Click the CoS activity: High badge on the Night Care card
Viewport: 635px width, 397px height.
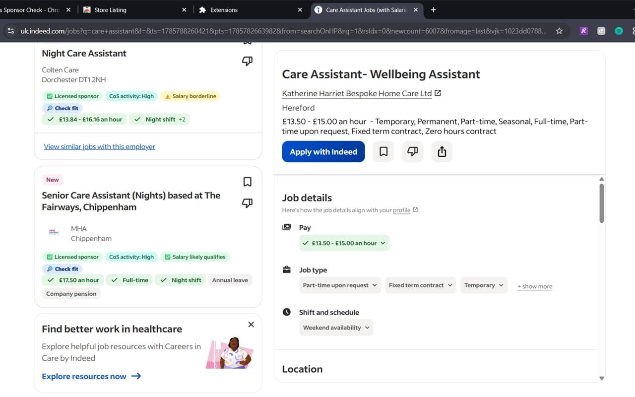point(131,96)
